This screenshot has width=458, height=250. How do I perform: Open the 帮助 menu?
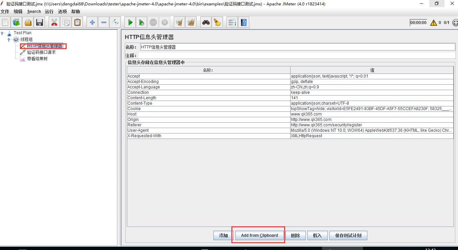(x=75, y=12)
